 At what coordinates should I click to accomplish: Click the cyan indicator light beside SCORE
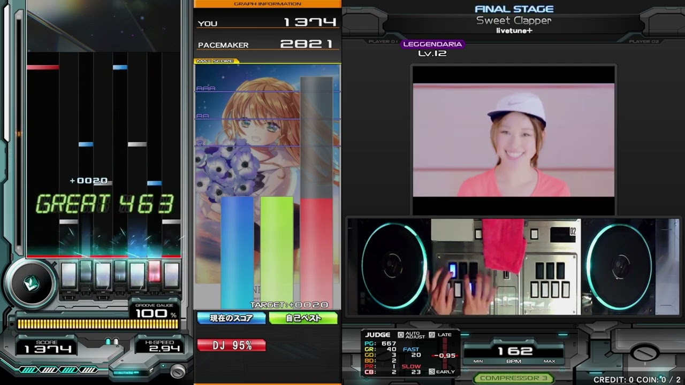point(108,341)
